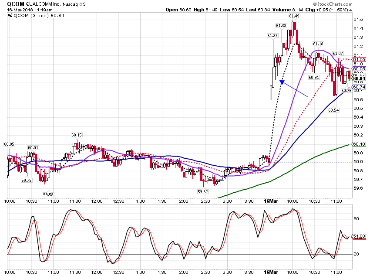
Task: Click the Open 60.60 header value
Action: [178, 10]
